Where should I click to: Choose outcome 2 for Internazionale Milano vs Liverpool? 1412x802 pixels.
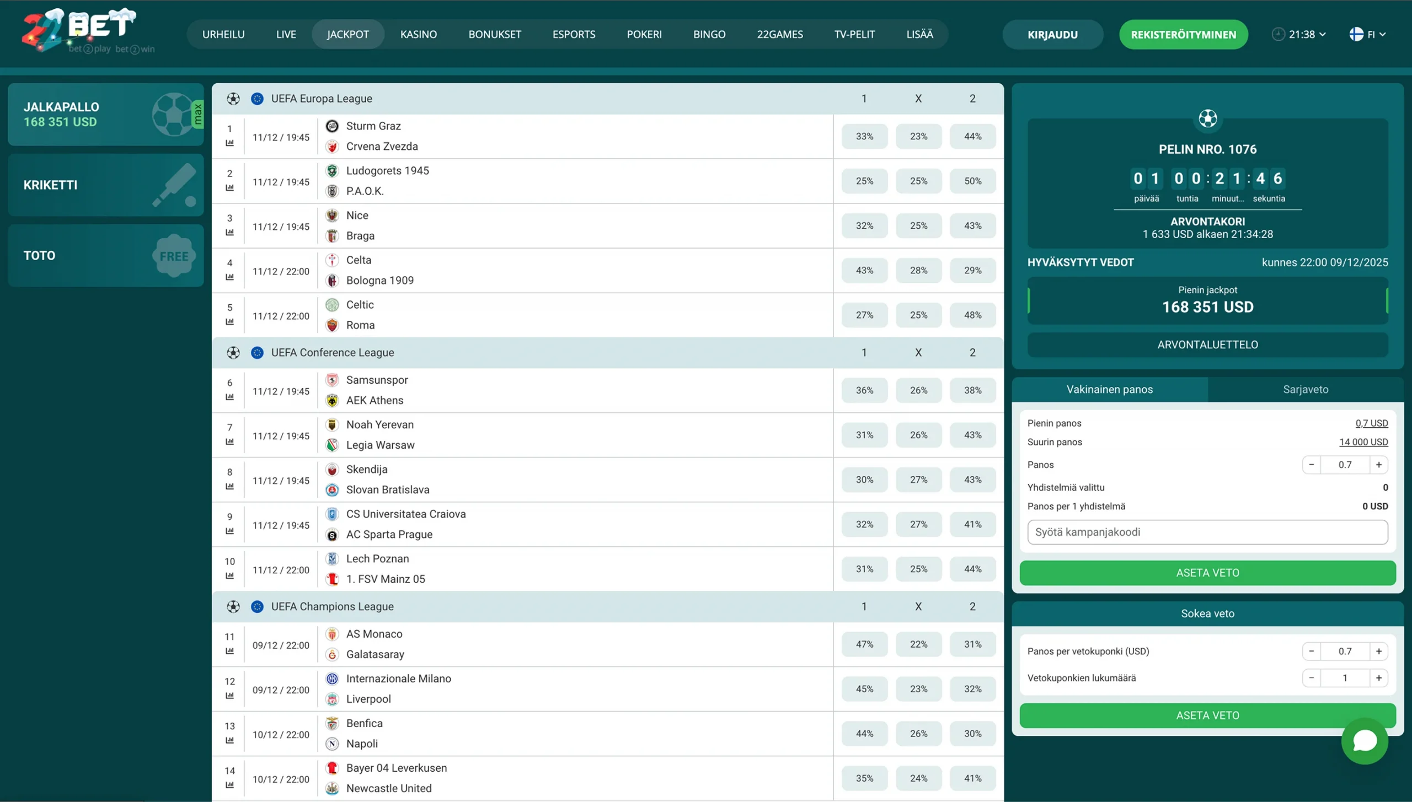pos(972,688)
